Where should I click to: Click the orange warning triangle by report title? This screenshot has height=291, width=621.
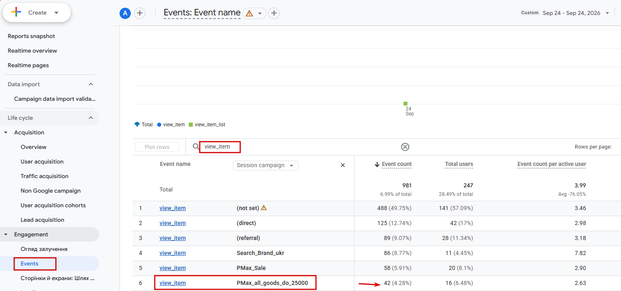tap(249, 13)
